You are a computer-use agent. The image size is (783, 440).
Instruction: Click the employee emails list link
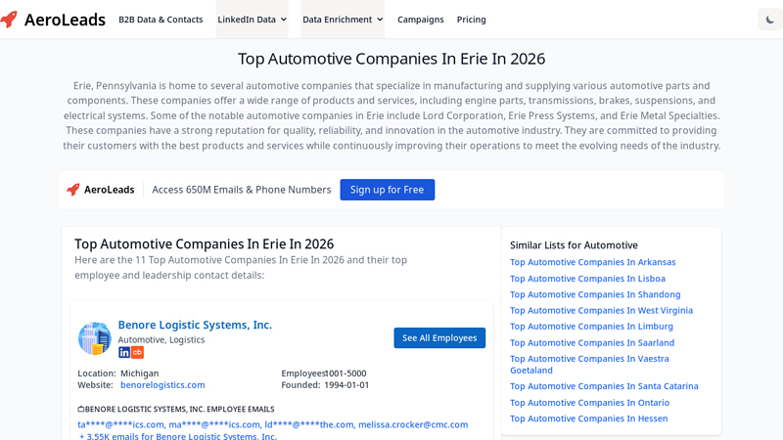[x=273, y=424]
